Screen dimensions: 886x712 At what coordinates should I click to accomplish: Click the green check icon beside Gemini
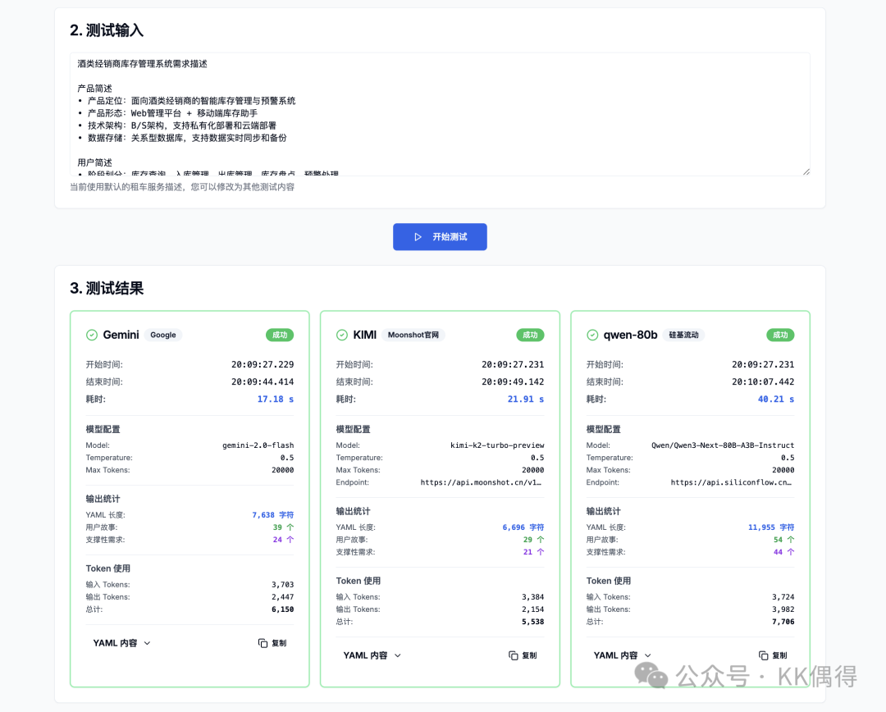92,335
